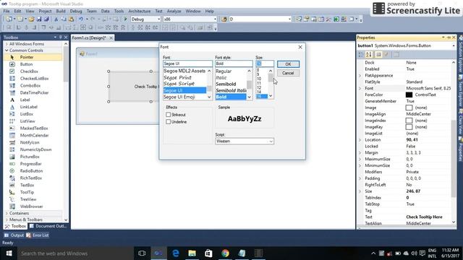Click the Start debugging play icon

[x=125, y=19]
